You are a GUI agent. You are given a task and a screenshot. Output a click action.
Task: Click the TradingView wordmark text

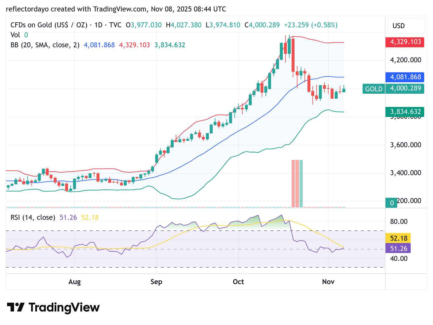[64, 308]
